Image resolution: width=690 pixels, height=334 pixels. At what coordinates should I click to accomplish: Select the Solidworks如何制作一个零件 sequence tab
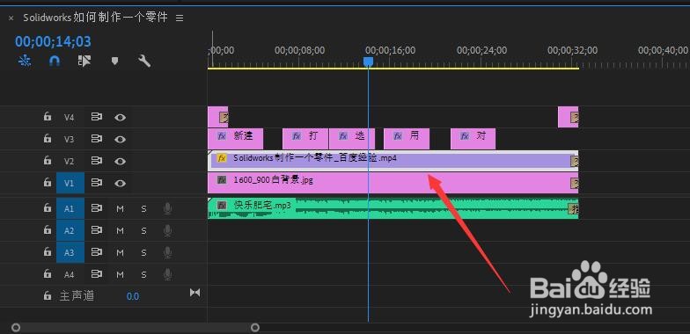click(95, 18)
